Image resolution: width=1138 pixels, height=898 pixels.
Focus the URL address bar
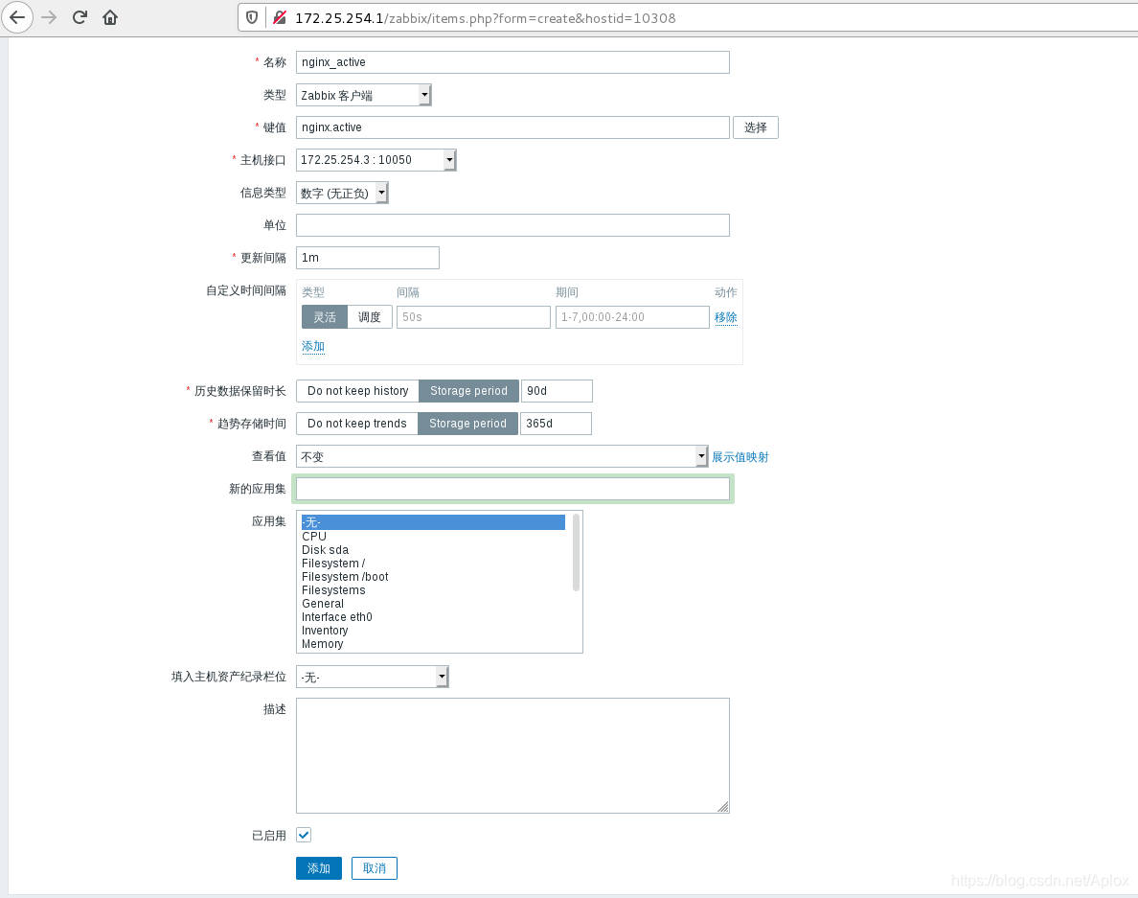[x=690, y=18]
